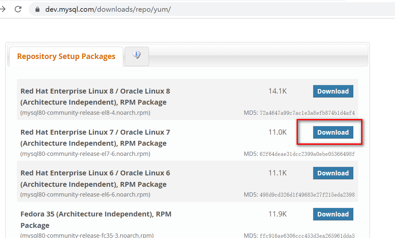The image size is (395, 238).
Task: Click the MD5 hash starting ffc916ae
Action: (x=307, y=235)
